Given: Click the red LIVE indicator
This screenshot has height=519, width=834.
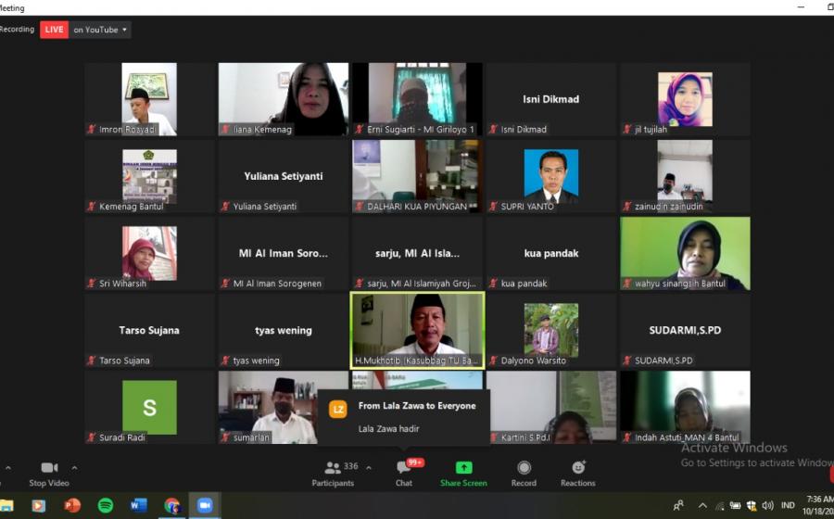Looking at the screenshot, I should [55, 30].
